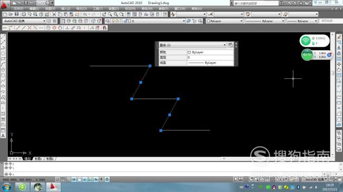343x192 pixels.
Task: Select the Erase tool in Modify toolbar
Action: pyautogui.click(x=339, y=37)
